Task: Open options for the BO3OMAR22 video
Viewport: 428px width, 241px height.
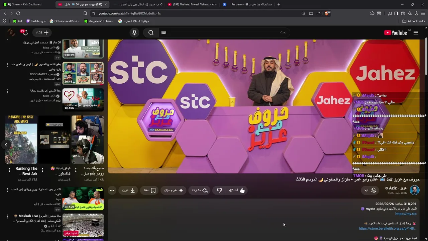Action: coord(7,64)
